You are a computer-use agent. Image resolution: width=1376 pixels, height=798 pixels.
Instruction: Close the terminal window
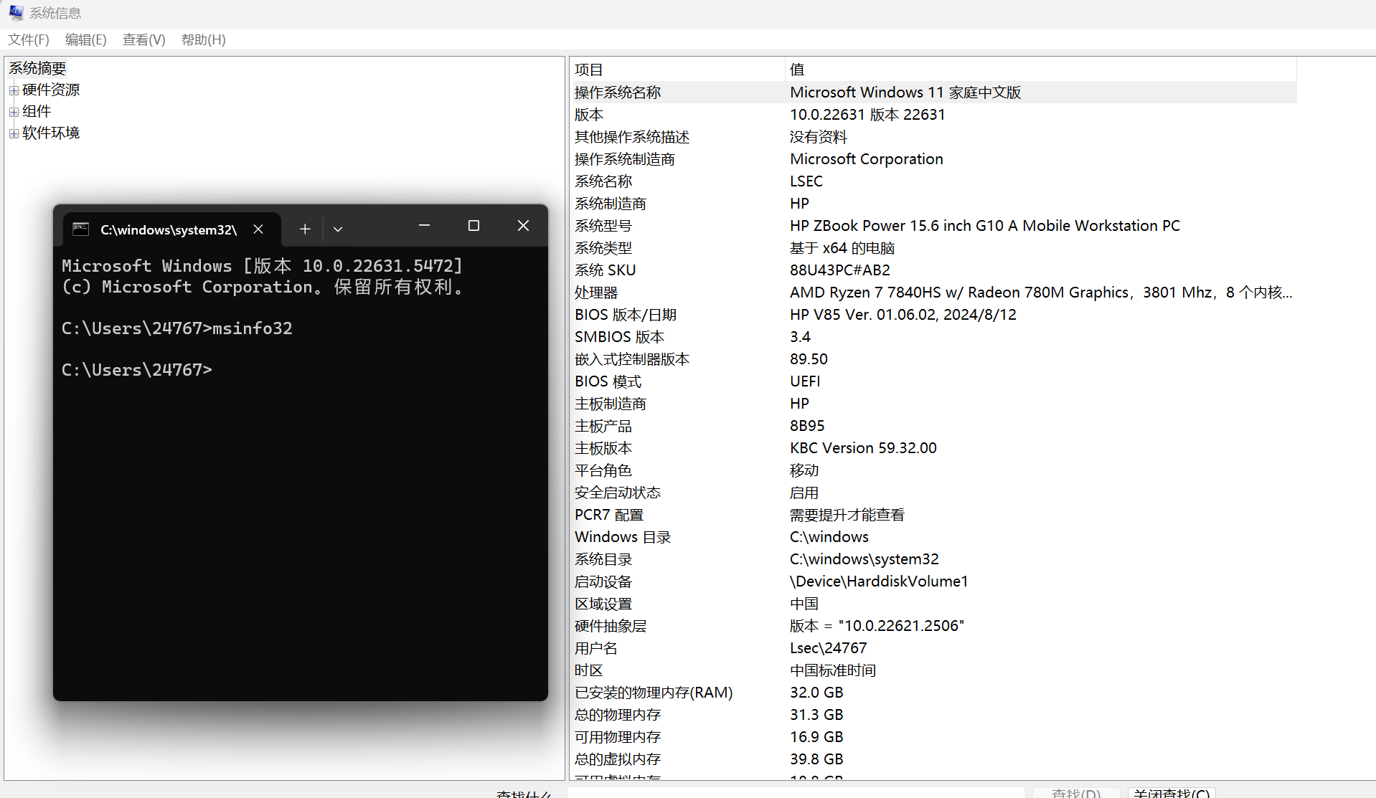(523, 226)
